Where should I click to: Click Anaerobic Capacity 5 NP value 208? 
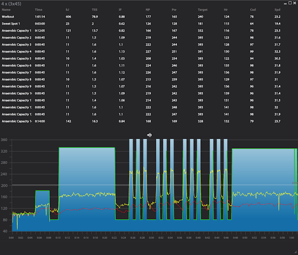pos(148,59)
